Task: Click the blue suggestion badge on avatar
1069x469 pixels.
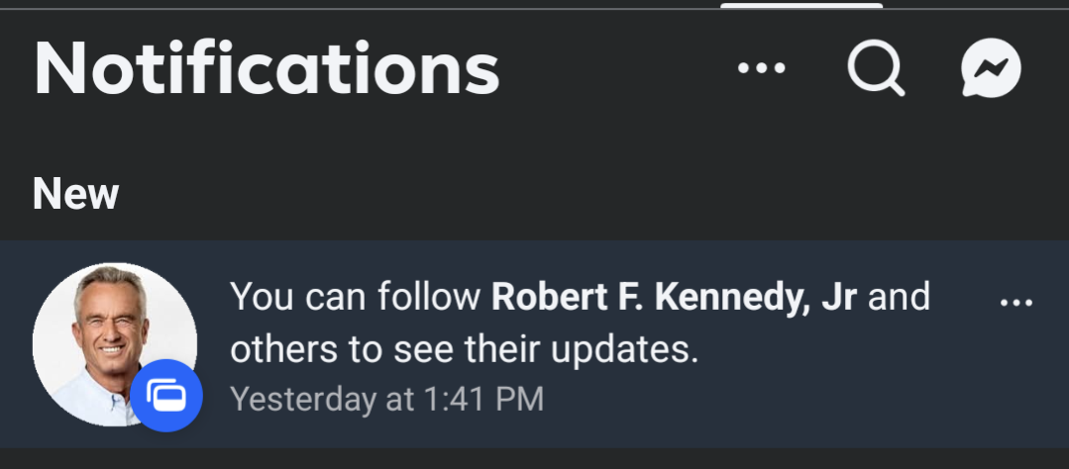Action: pyautogui.click(x=166, y=396)
